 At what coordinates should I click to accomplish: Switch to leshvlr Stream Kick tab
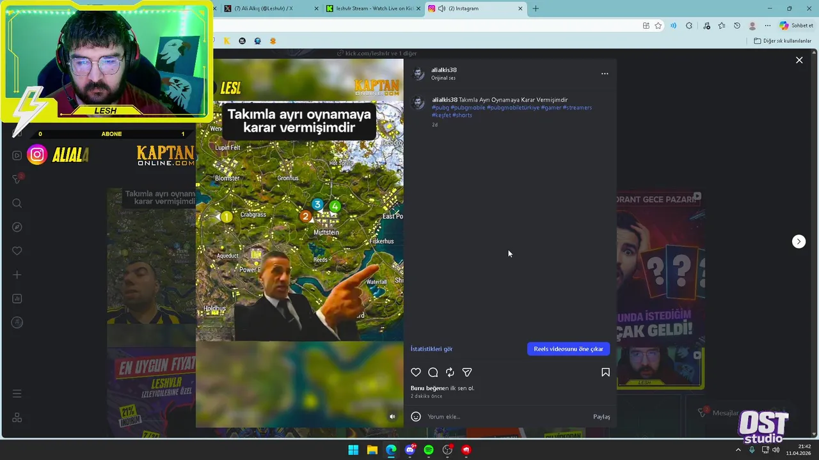[374, 8]
